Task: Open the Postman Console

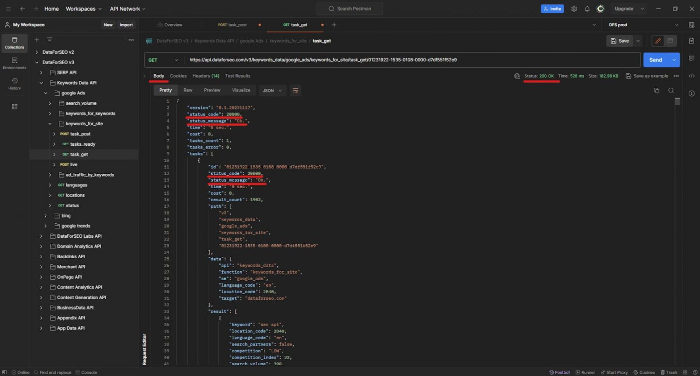Action: (x=86, y=372)
